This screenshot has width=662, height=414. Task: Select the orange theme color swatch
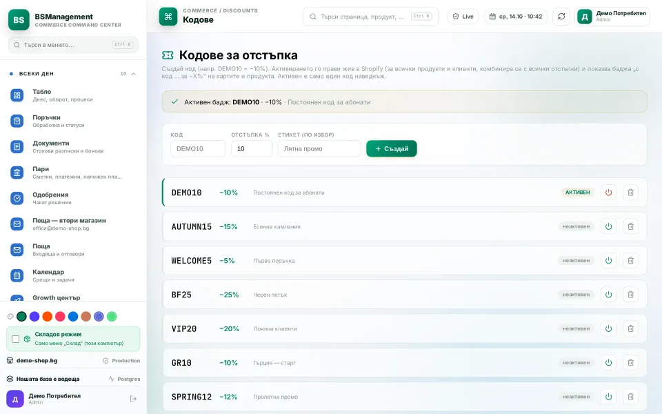[x=48, y=317]
